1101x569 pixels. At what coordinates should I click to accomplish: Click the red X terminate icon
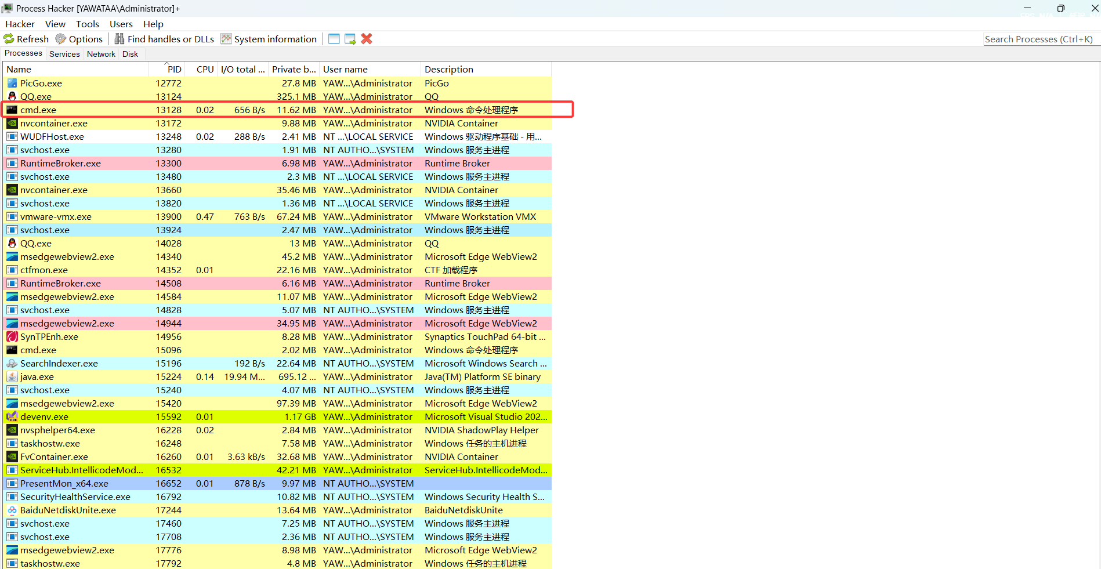pos(367,39)
